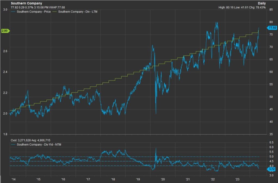
Task: Click the blue 77.92 price tag
Action: (x=272, y=28)
